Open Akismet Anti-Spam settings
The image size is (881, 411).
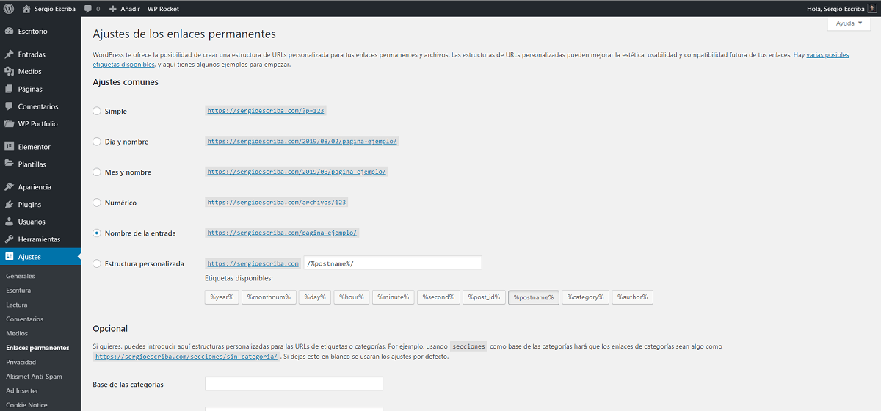[34, 377]
